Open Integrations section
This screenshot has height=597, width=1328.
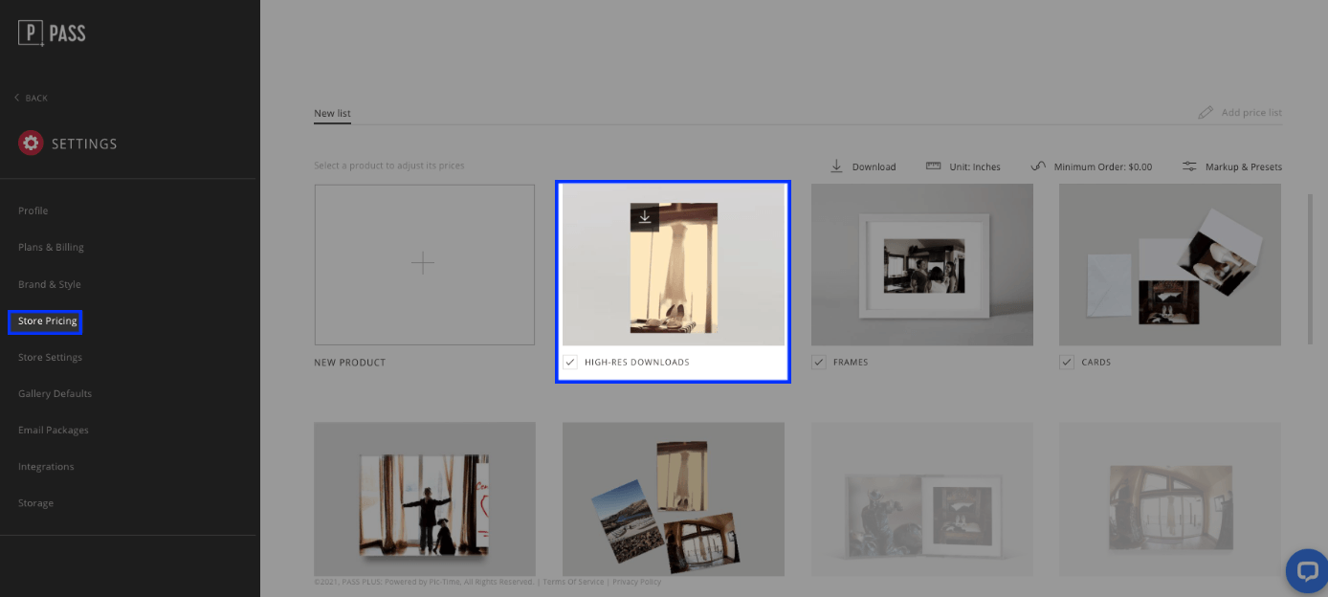pos(46,466)
